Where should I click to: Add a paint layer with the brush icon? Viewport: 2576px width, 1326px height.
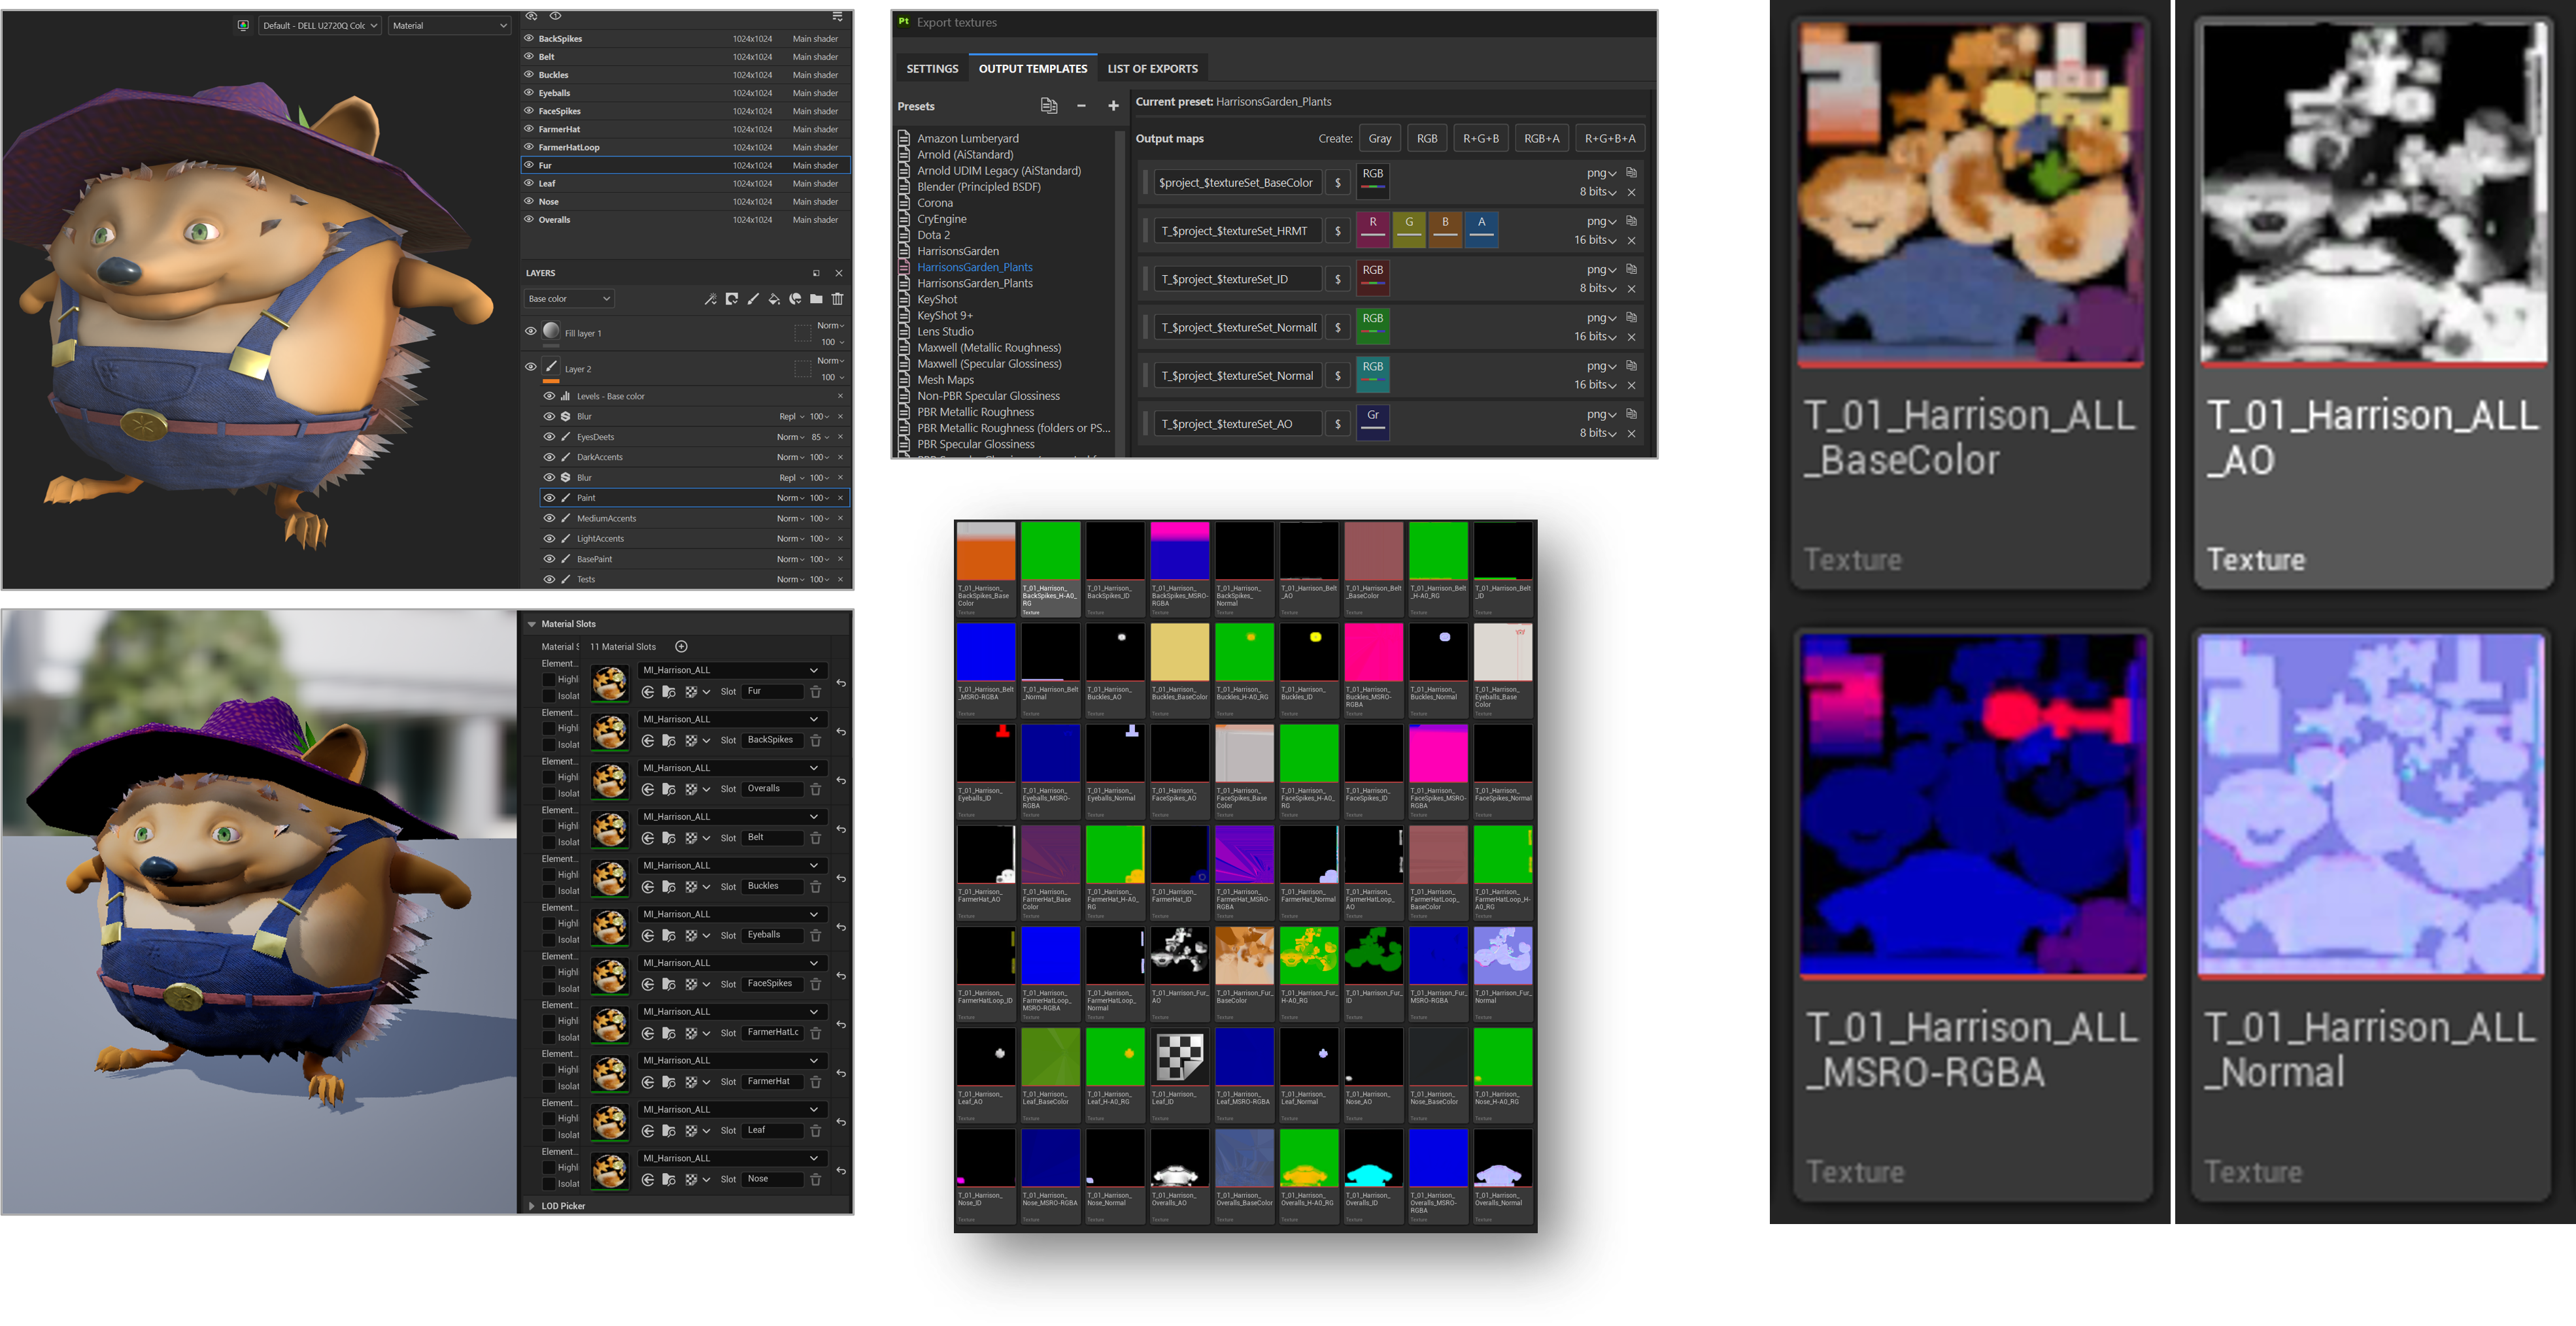753,299
